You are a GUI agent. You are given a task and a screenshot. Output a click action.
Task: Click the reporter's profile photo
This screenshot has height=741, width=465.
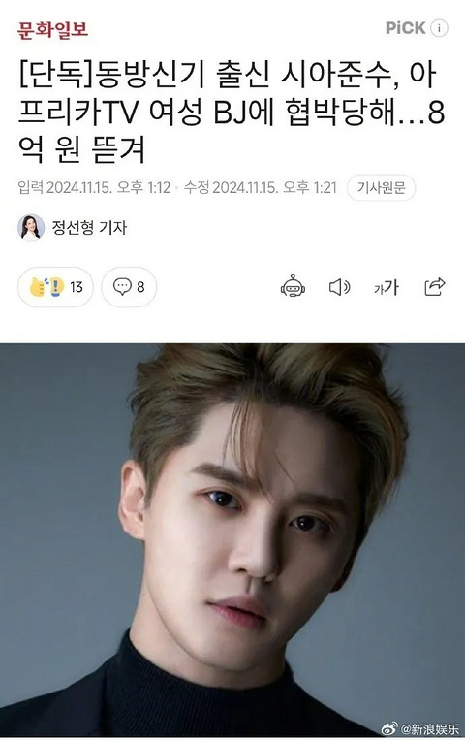pyautogui.click(x=31, y=227)
